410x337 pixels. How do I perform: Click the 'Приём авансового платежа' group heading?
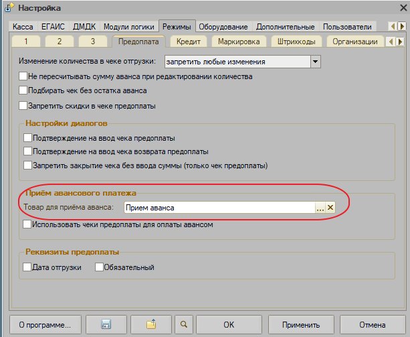[x=81, y=193]
